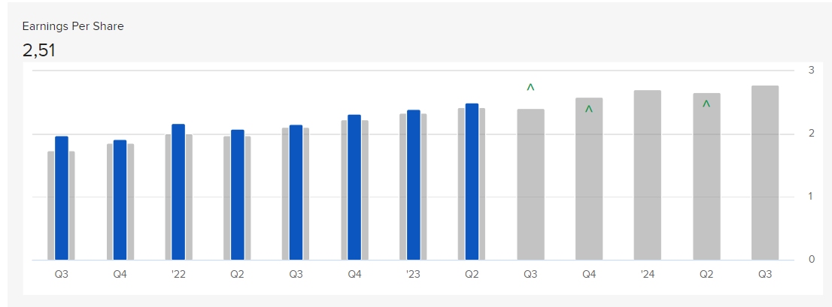
Task: Click the blue '23 actual earnings bar
Action: click(414, 185)
